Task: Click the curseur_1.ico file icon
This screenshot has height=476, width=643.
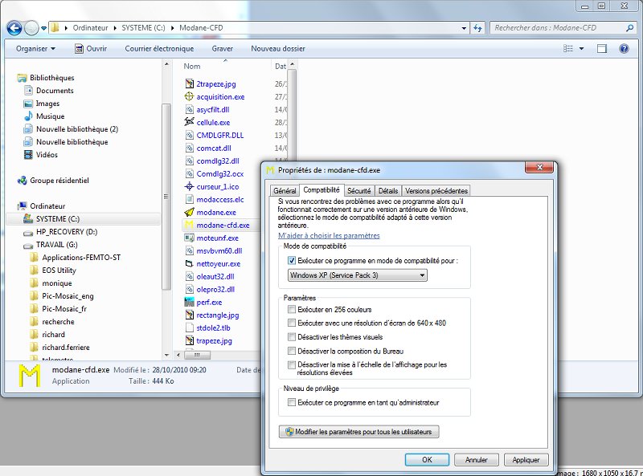Action: [189, 186]
